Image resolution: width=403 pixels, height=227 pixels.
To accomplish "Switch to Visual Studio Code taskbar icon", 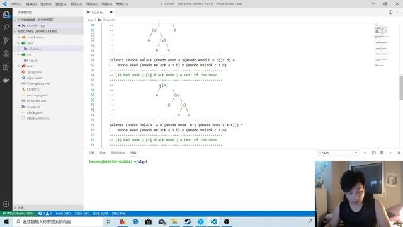I will 213,221.
